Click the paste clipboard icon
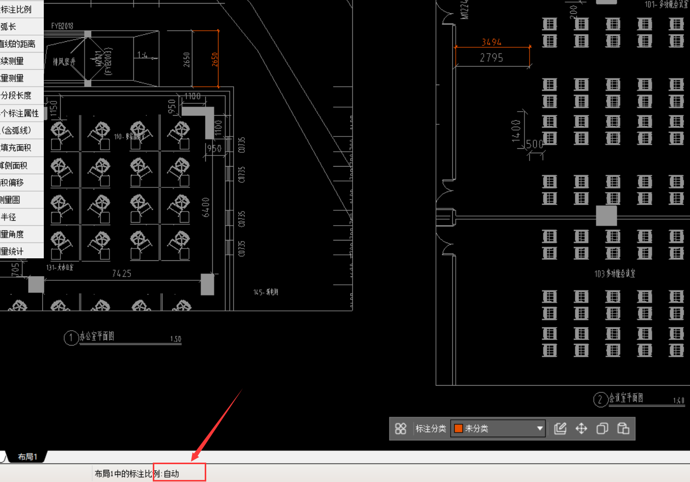 (623, 429)
